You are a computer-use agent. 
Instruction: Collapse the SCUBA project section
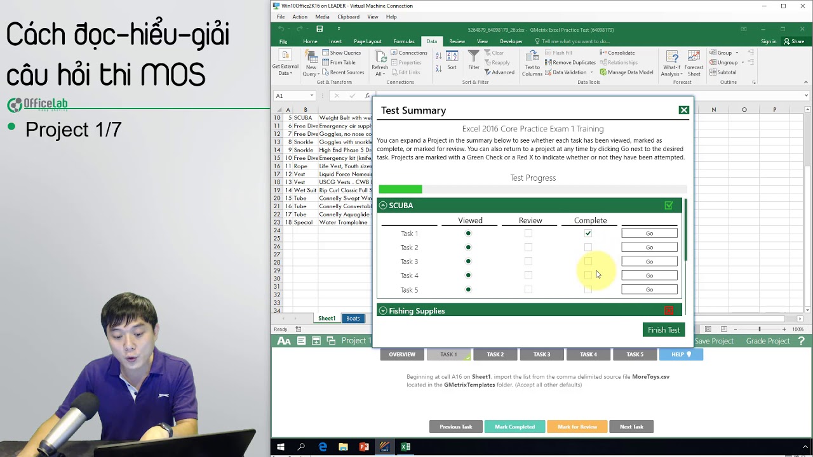point(383,206)
